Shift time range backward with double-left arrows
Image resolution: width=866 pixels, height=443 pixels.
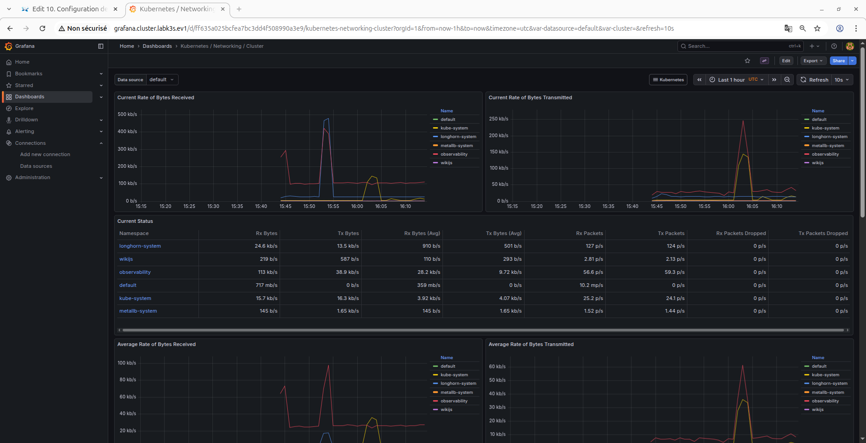coord(699,80)
